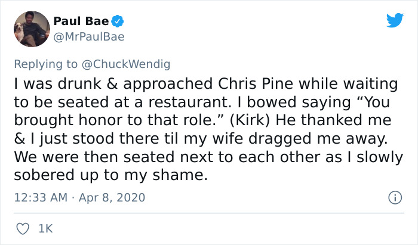The width and height of the screenshot is (418, 245).
Task: Open the @MrPaulBae handle
Action: click(x=89, y=37)
